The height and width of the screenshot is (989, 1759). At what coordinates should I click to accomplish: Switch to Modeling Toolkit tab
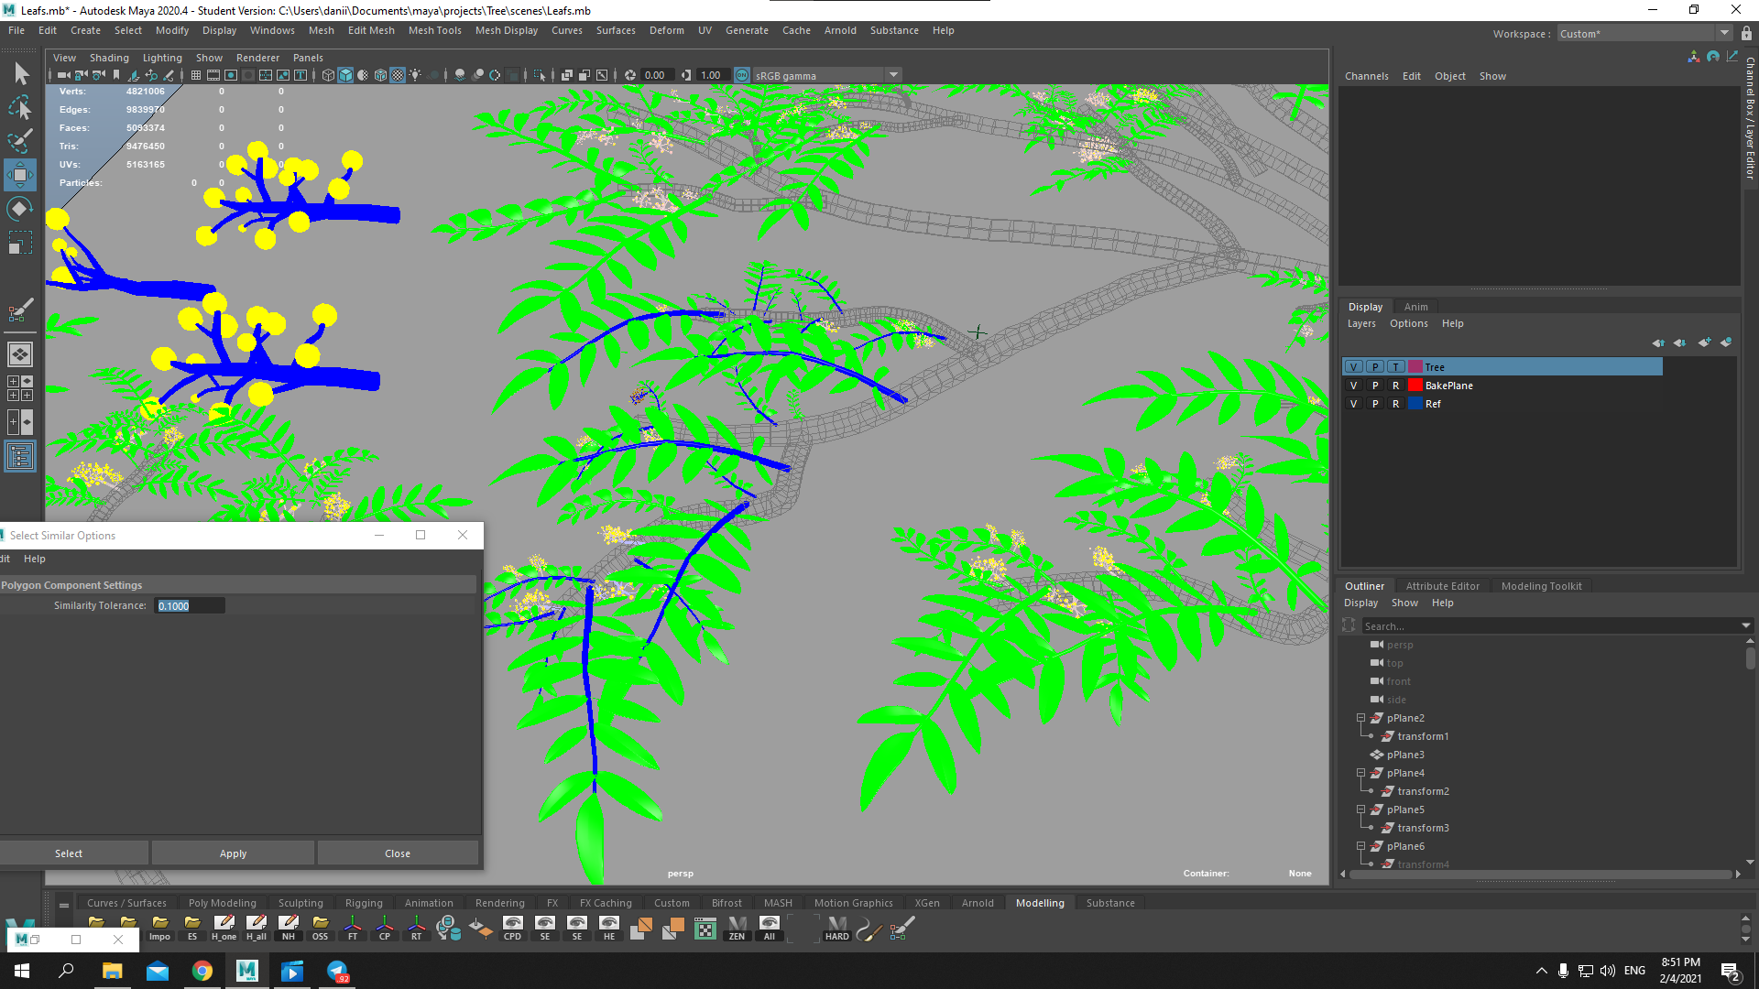(1541, 586)
